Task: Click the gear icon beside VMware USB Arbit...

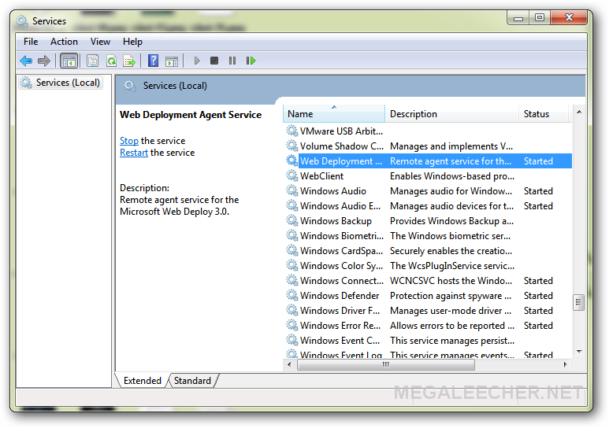Action: coord(292,131)
